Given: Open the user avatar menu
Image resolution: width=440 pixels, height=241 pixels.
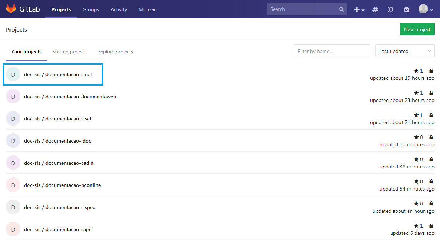Looking at the screenshot, I should [x=425, y=9].
